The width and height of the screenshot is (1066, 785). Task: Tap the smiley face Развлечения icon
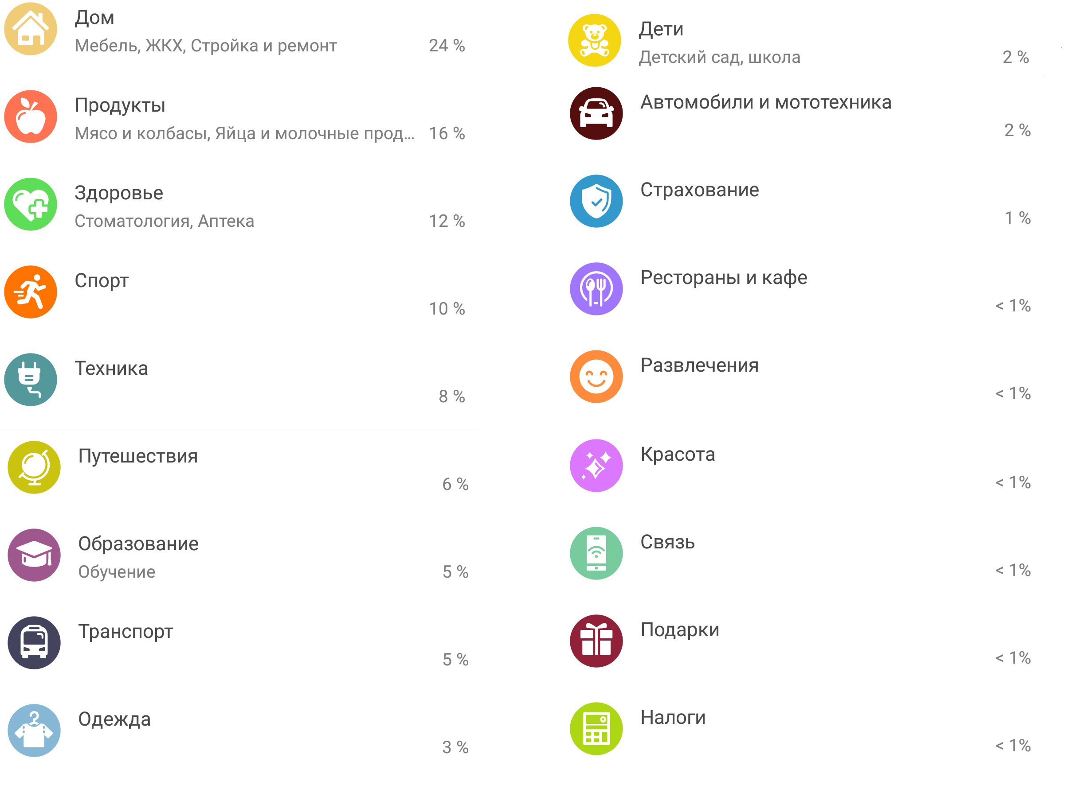click(x=596, y=377)
